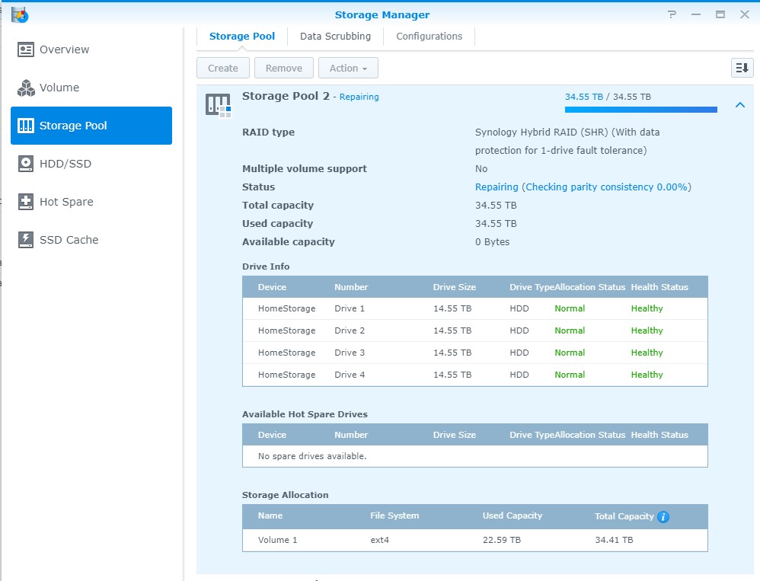Click the Healthy status of Drive 1
Viewport: 760px width, 581px height.
pos(647,308)
